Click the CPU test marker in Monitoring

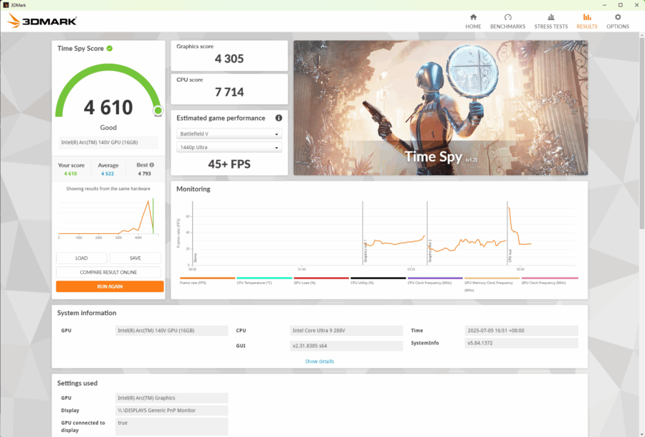click(510, 255)
